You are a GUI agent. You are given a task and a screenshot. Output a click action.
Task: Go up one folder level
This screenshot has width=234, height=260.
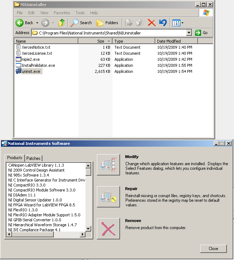(62, 23)
